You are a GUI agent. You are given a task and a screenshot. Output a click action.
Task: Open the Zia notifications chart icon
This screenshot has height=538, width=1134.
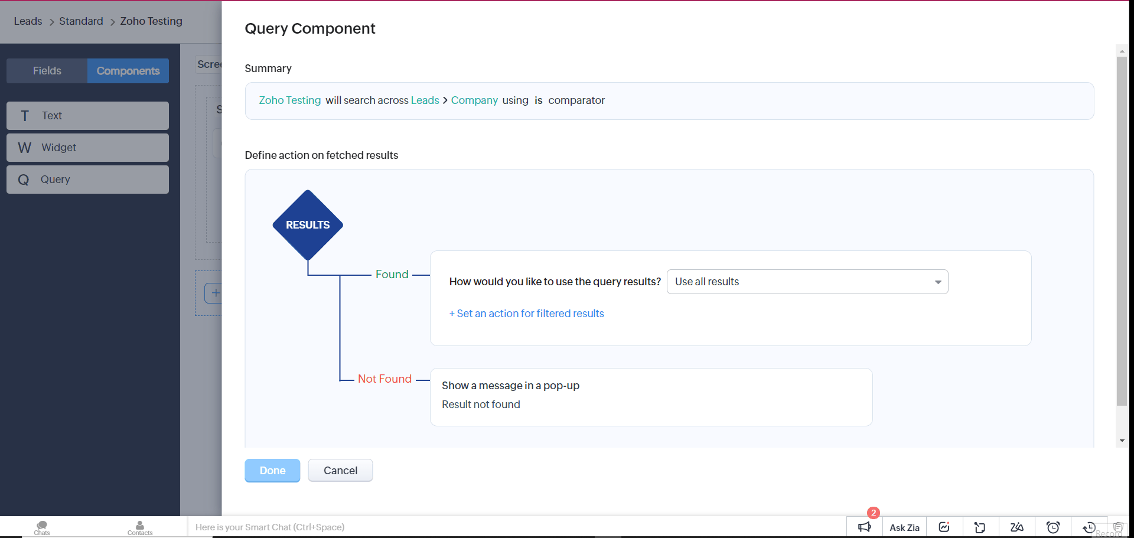pyautogui.click(x=944, y=527)
